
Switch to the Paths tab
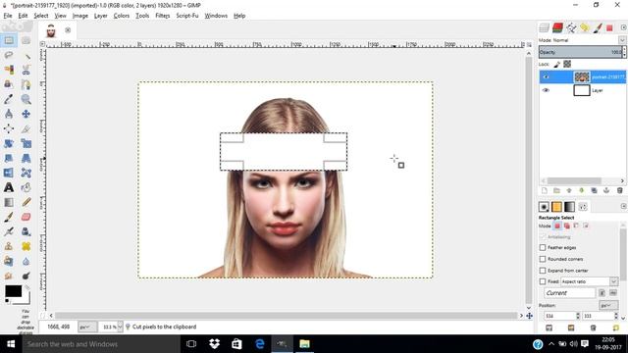point(571,27)
